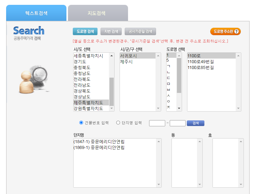Viewport: 253px width, 194px height.
Task: Select complex (1869-1) 중문메리디안연립
Action: (x=115, y=147)
